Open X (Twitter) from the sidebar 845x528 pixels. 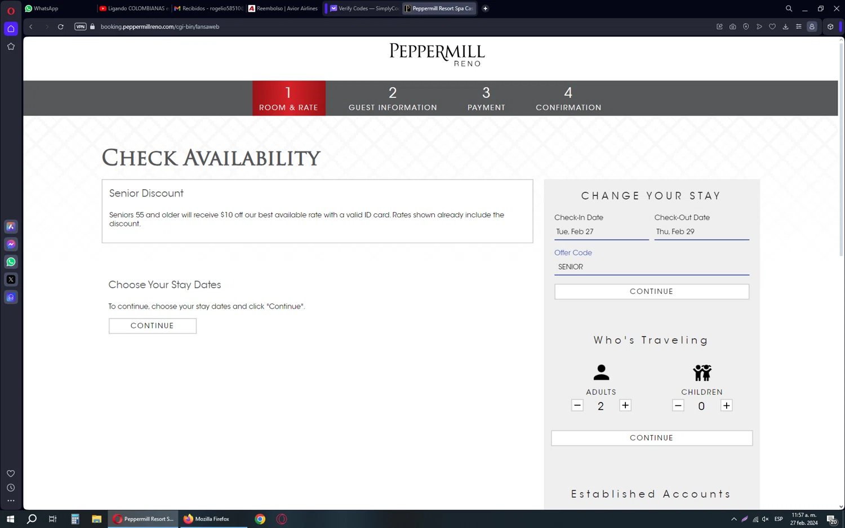tap(11, 280)
